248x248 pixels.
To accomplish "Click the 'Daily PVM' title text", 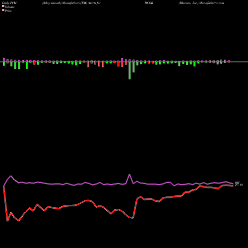I will tap(9, 3).
